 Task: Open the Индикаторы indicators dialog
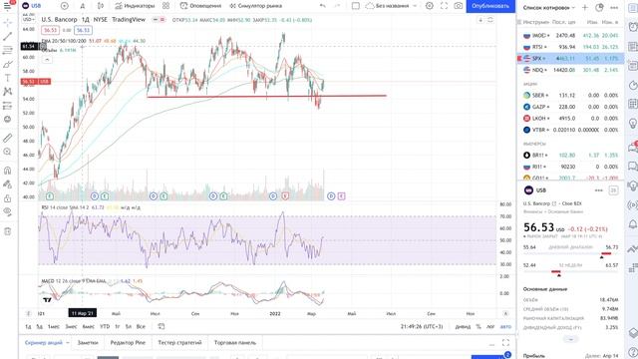click(135, 6)
